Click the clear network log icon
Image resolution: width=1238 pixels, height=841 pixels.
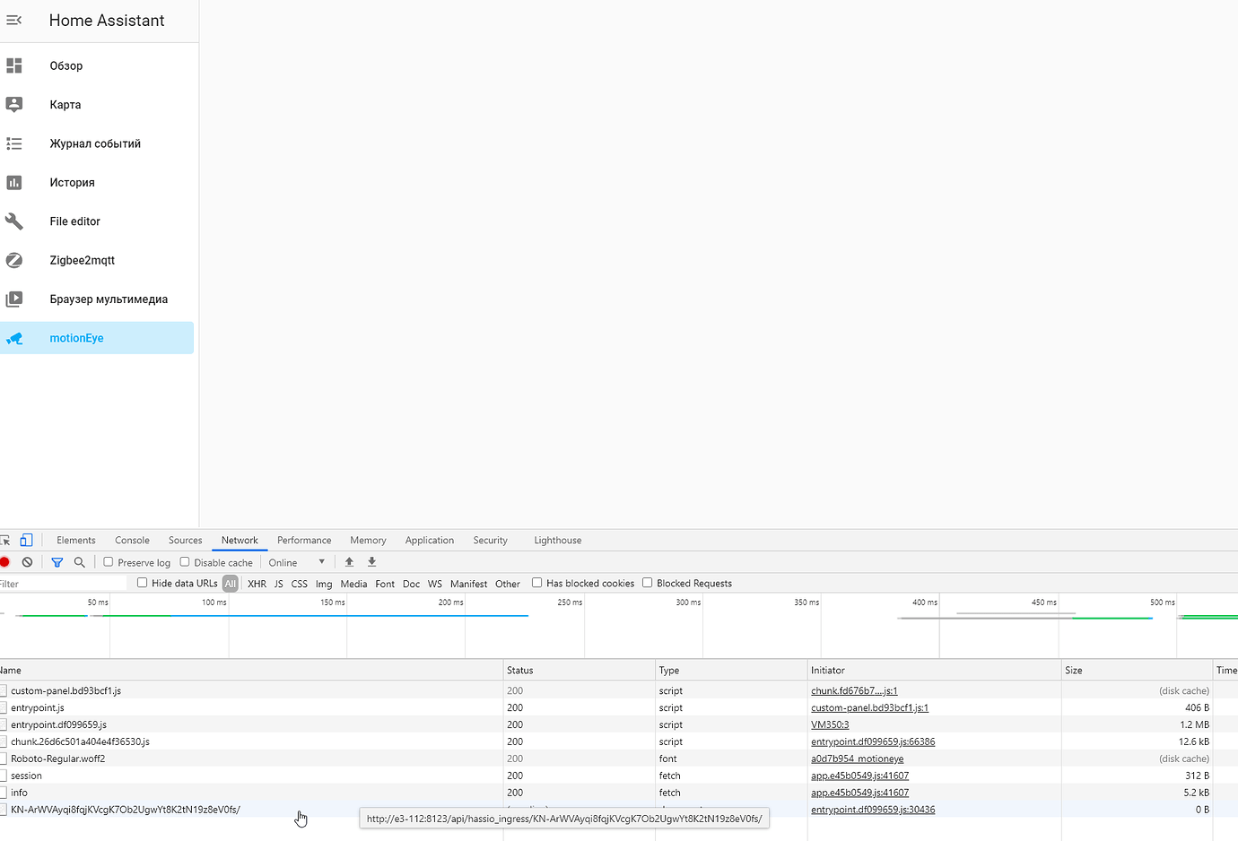(x=27, y=561)
